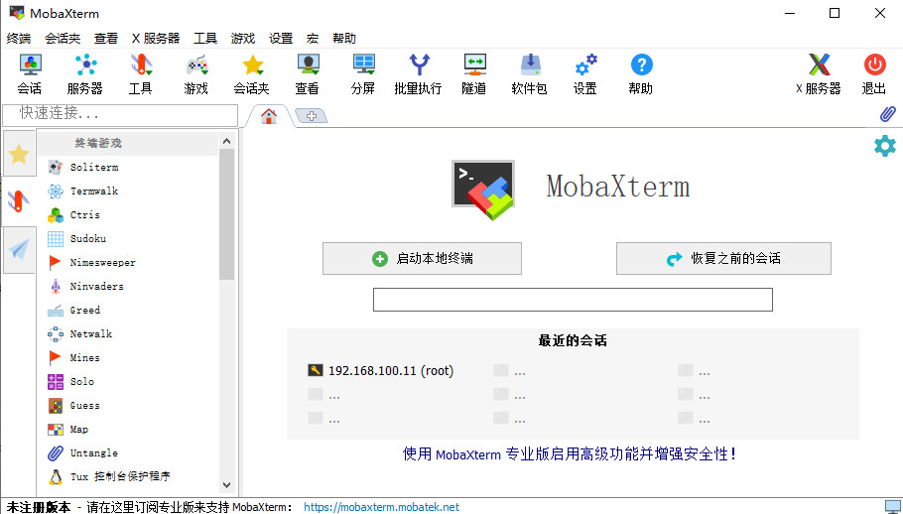
Task: Select the 分屏 (Split) toolbar icon
Action: coord(363,74)
